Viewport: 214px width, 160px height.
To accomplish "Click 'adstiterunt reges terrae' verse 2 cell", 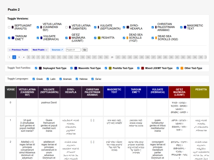I will click(x=49, y=149).
